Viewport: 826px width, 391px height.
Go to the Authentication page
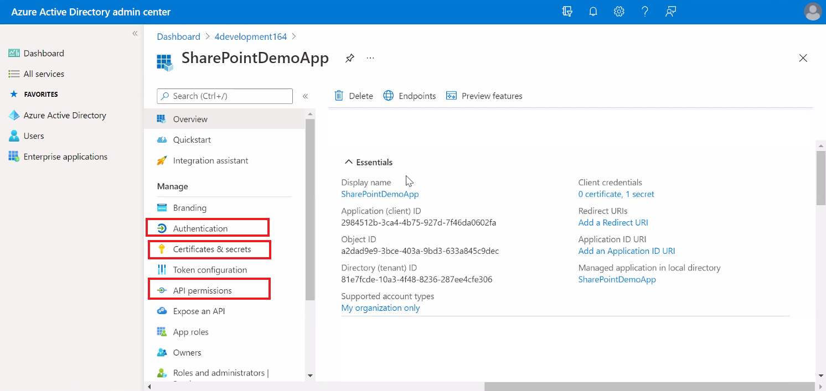point(200,228)
